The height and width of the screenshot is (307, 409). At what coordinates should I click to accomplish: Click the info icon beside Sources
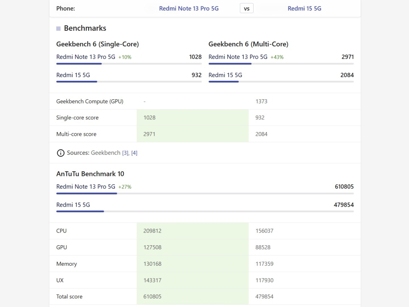click(60, 153)
